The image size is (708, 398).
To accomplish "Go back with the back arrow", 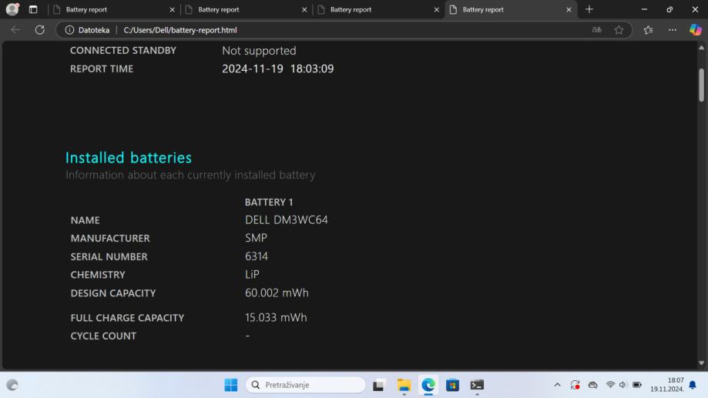I will pyautogui.click(x=15, y=30).
